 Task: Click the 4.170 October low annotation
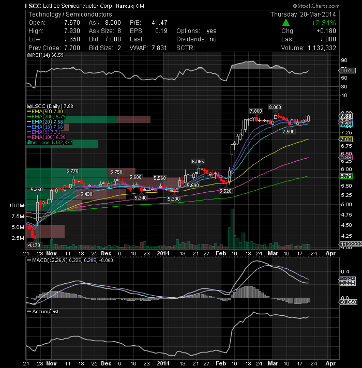34,245
